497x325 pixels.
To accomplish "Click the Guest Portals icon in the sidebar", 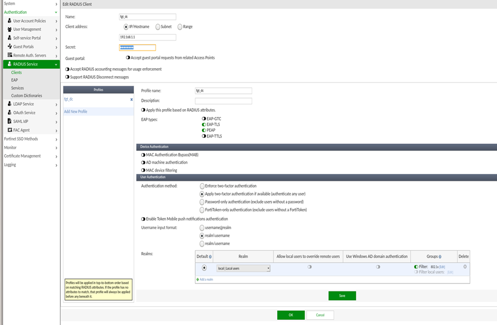I will [x=10, y=46].
